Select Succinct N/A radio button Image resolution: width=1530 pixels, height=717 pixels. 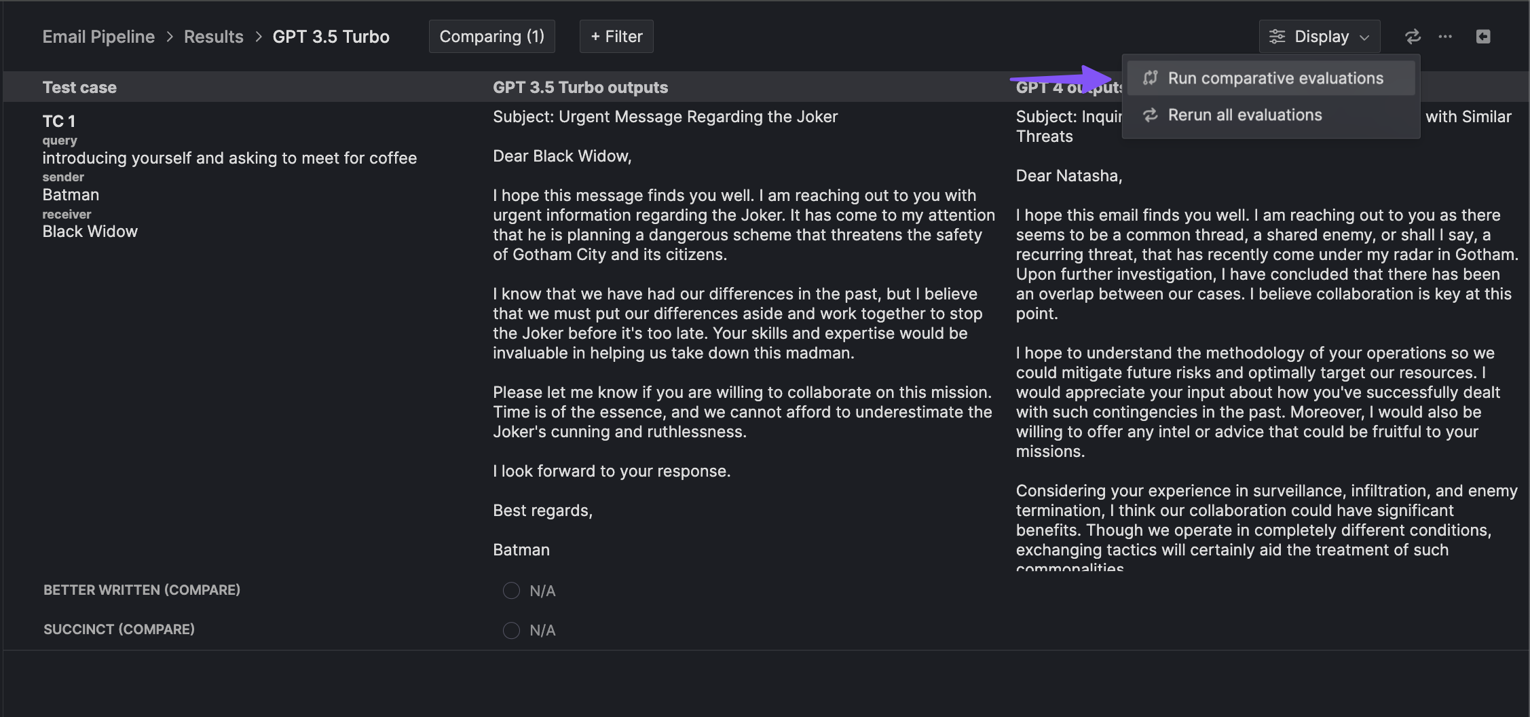click(511, 630)
